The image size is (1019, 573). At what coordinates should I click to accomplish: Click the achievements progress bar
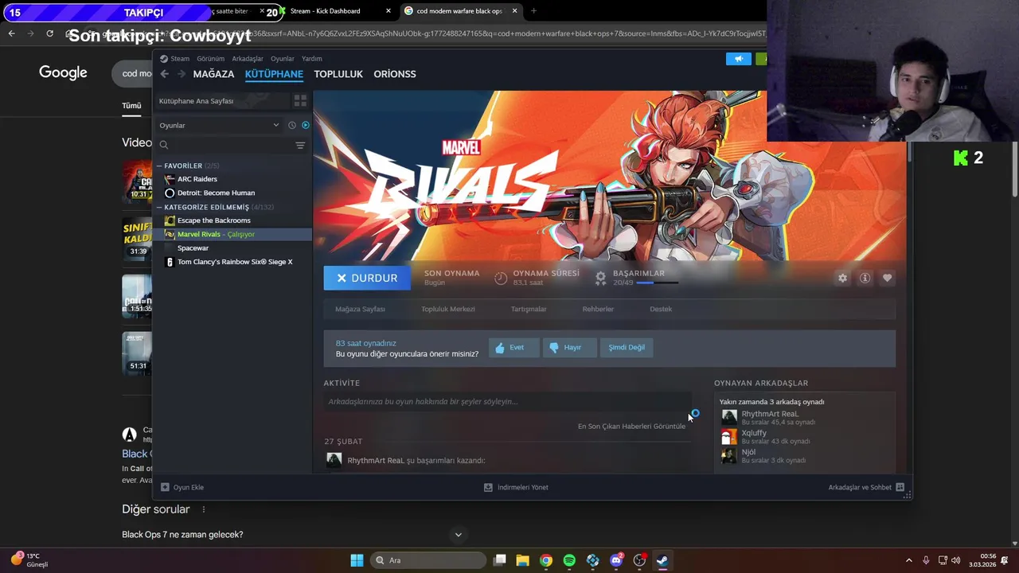(x=656, y=283)
